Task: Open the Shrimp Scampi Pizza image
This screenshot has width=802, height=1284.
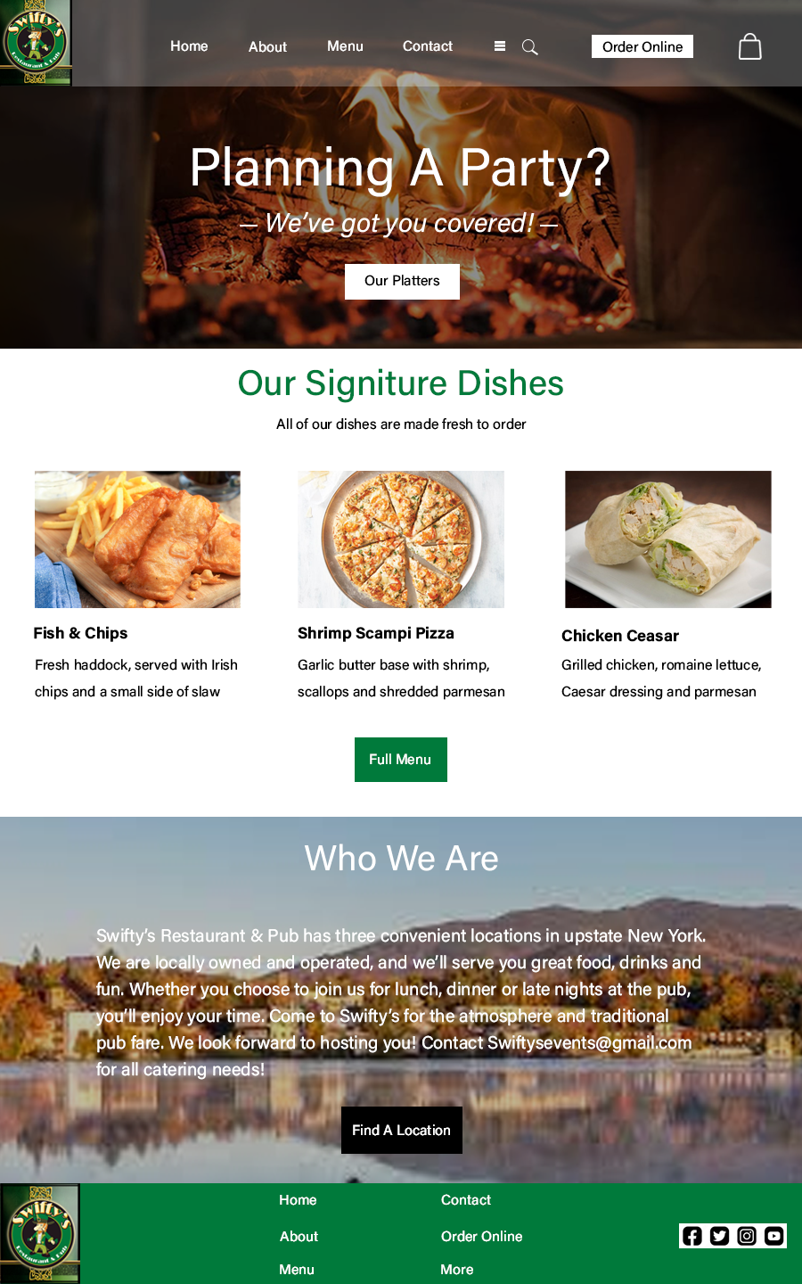Action: [x=401, y=539]
